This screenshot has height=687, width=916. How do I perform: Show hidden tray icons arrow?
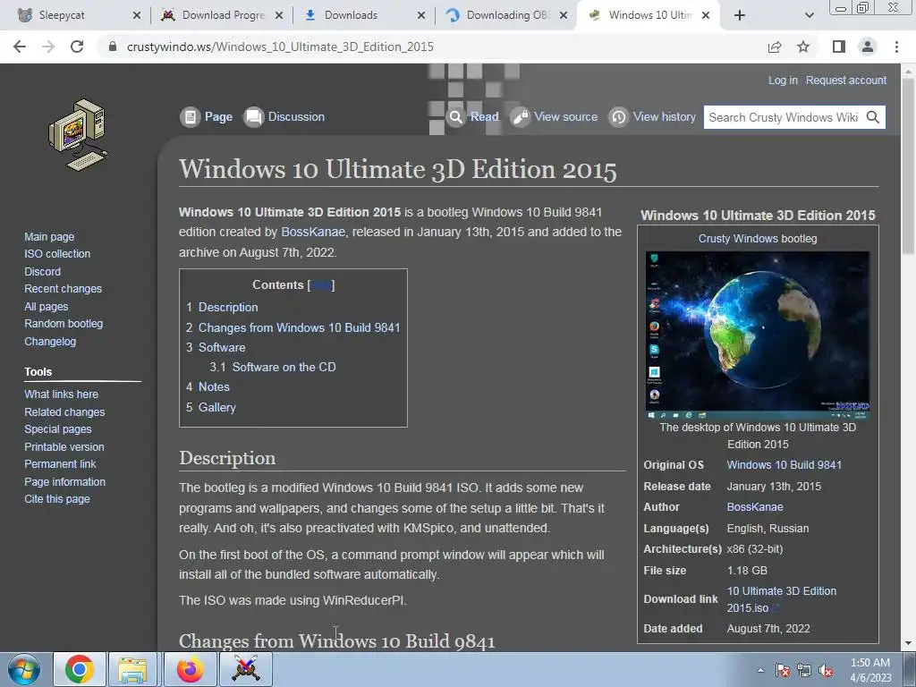[x=760, y=670]
